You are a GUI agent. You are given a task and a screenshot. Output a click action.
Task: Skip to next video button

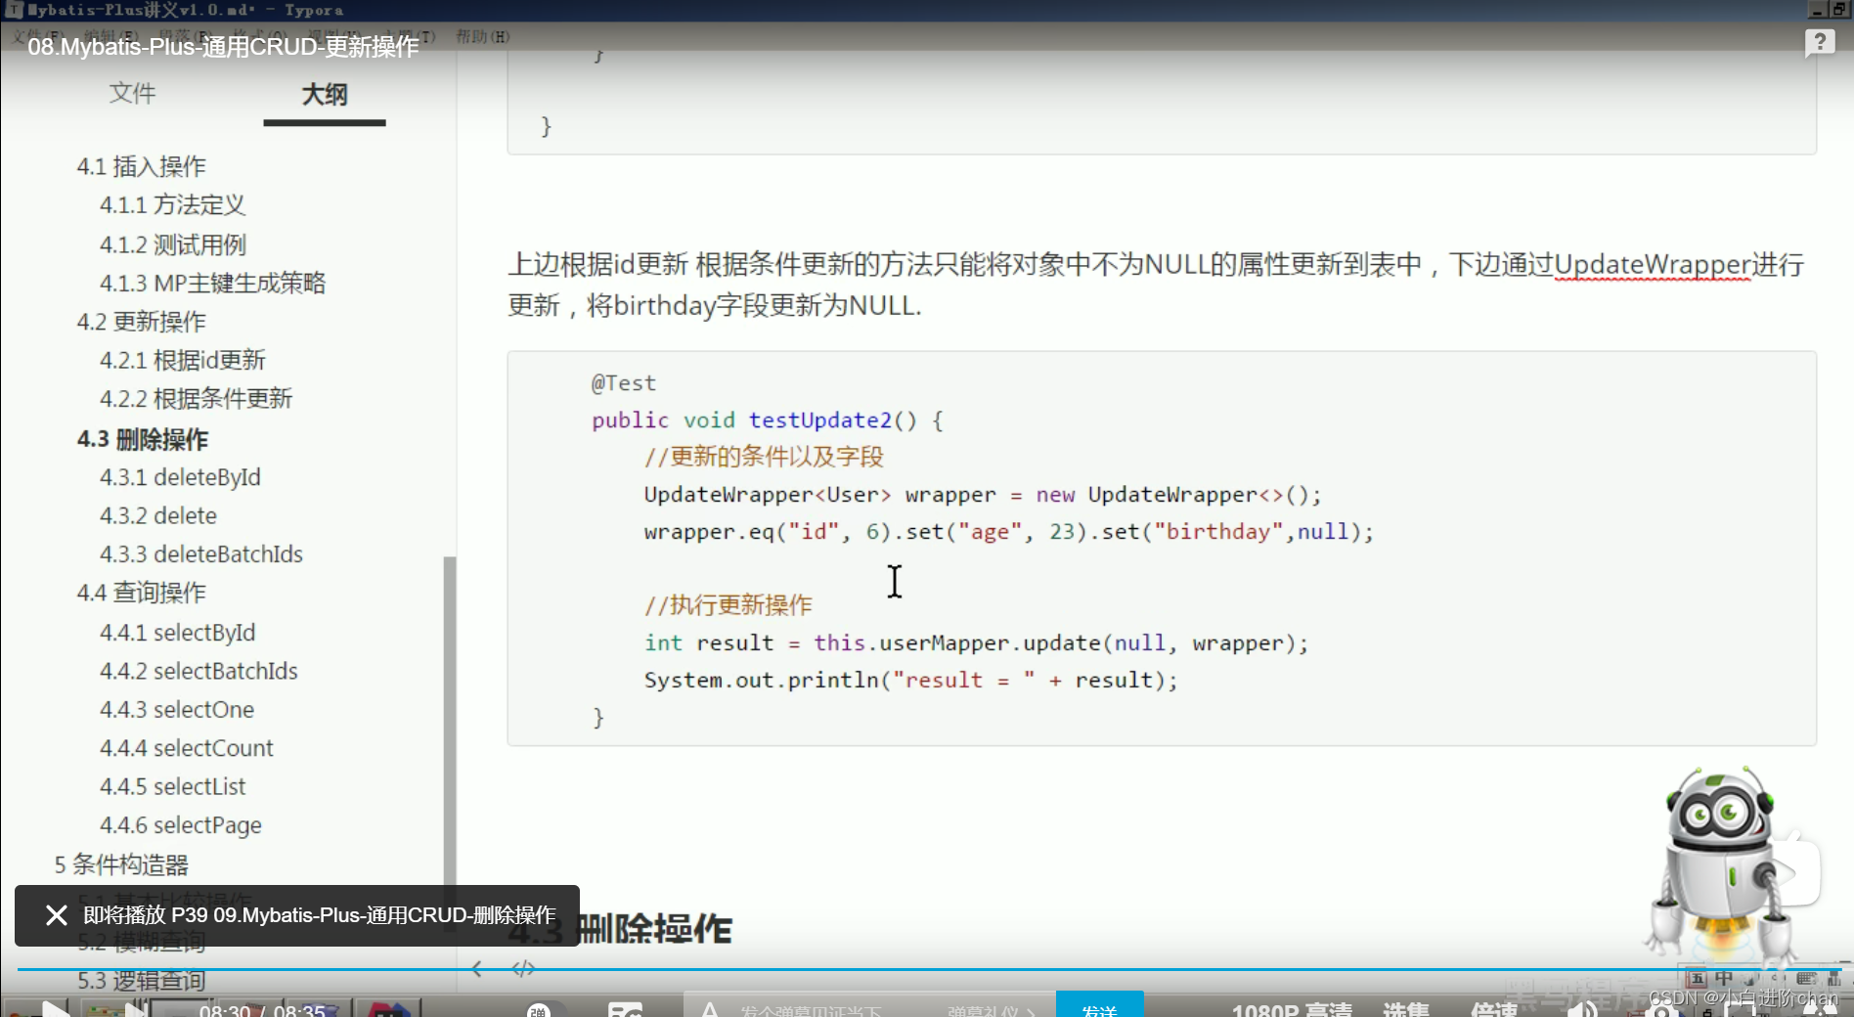tap(136, 1009)
